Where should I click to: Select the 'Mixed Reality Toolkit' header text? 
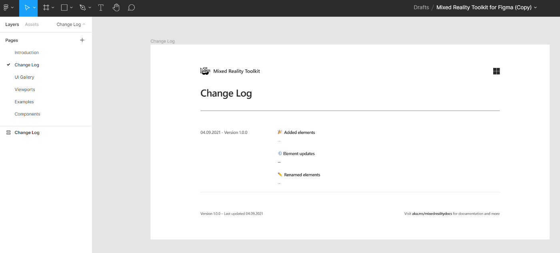point(236,71)
